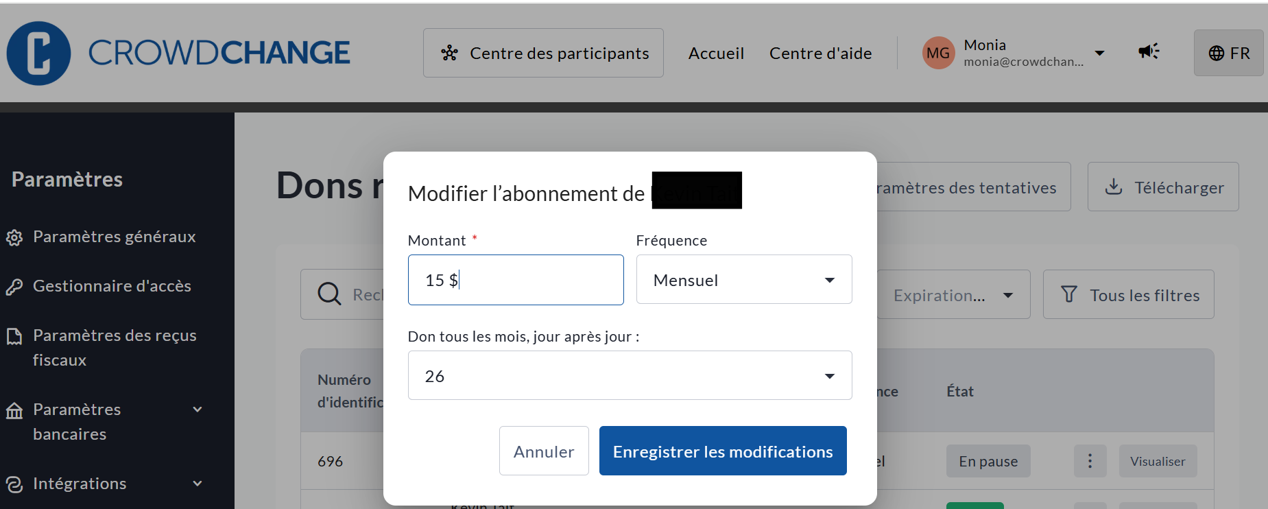The width and height of the screenshot is (1268, 509).
Task: Click Enregistrer les modifications button
Action: 723,451
